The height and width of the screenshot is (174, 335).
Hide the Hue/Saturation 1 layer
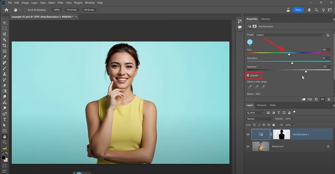(248, 134)
